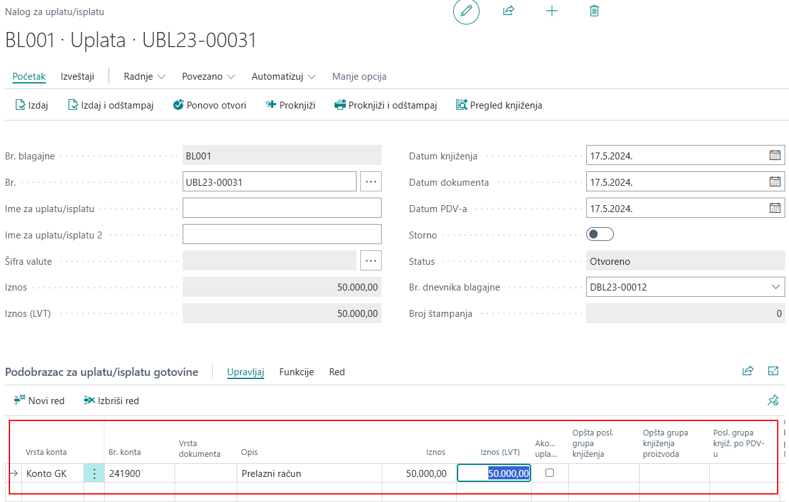Image resolution: width=789 pixels, height=502 pixels.
Task: Click Ime za uplatu/isplatu input field
Action: coord(282,208)
